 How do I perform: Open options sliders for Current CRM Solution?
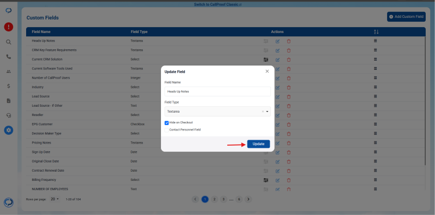click(266, 60)
